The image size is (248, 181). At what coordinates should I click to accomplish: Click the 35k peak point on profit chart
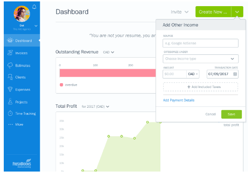point(148,122)
